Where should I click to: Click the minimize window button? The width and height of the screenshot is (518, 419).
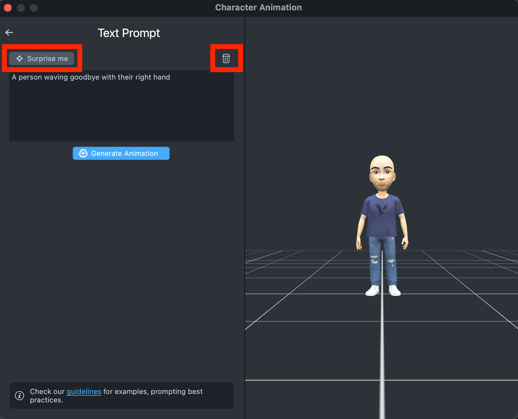pos(21,7)
